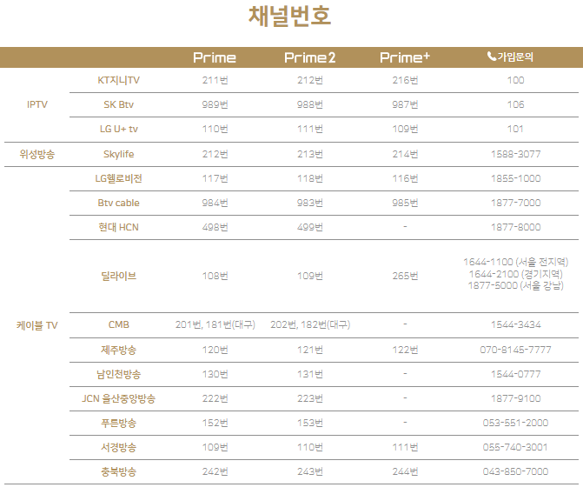This screenshot has height=494, width=583.
Task: Select the 푸른방송 row label
Action: pos(119,423)
